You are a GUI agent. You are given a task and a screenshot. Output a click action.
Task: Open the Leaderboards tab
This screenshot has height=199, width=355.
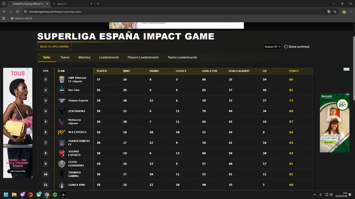pyautogui.click(x=109, y=57)
